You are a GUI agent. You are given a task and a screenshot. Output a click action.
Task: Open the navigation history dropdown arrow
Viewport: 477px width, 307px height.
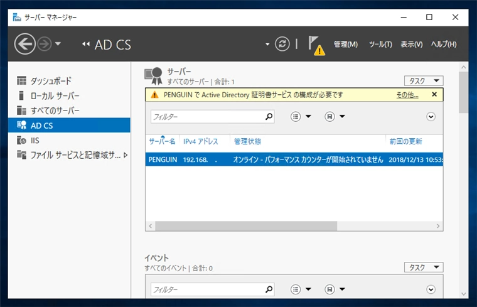click(58, 44)
